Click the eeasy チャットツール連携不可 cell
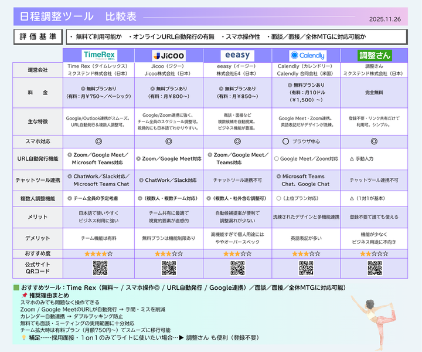422x352 pixels. [x=237, y=180]
